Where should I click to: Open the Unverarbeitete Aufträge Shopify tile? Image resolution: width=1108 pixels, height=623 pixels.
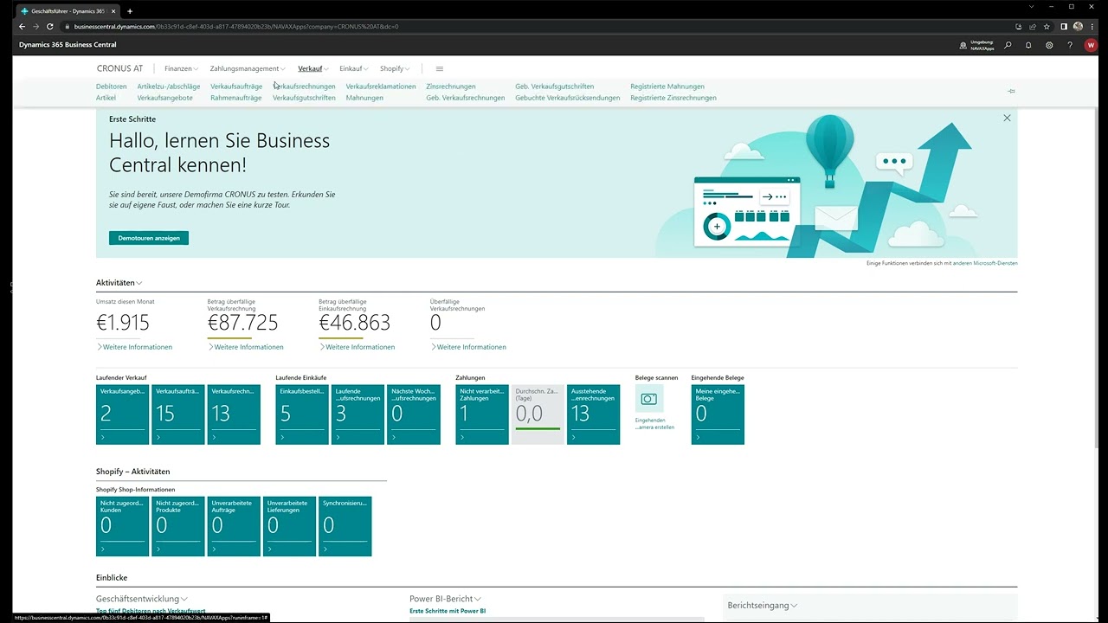[x=234, y=526]
